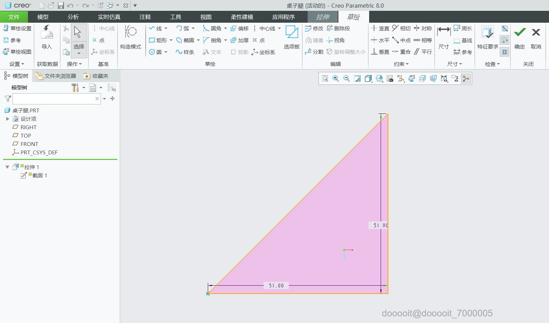Toggle 构造模式 construction mode
The width and height of the screenshot is (549, 323).
click(x=131, y=37)
